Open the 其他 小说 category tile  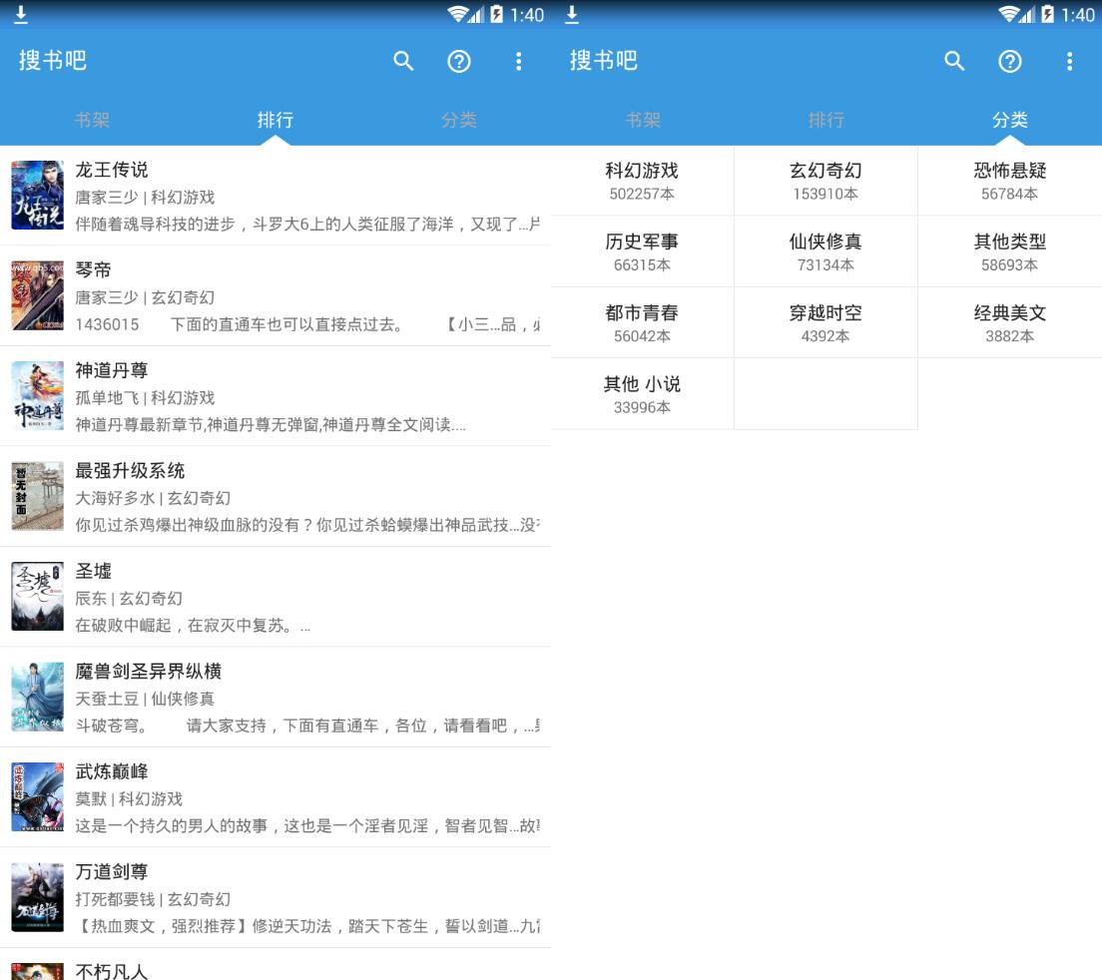(x=642, y=394)
